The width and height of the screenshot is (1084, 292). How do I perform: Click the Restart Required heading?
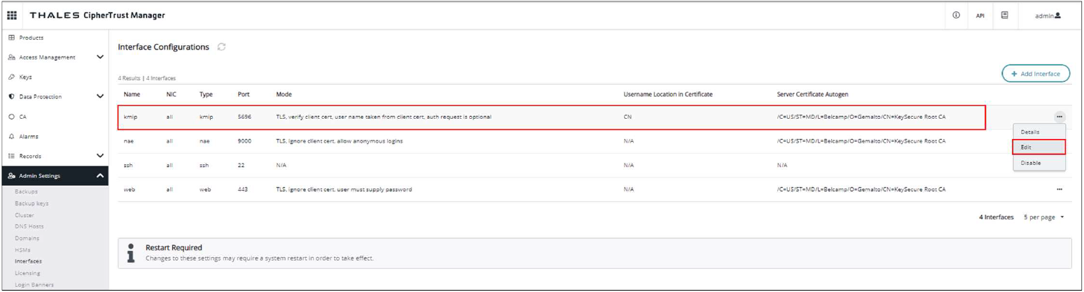(x=174, y=248)
